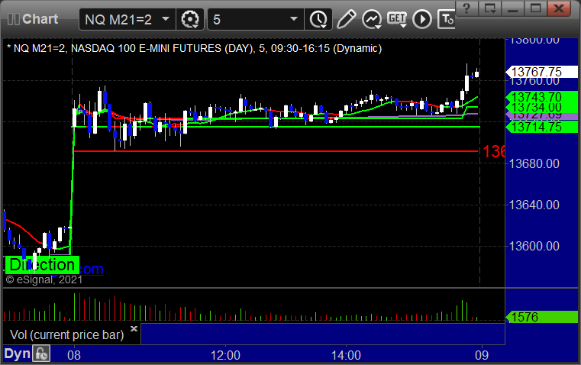Click the chart title NQ M21=2 NASDAQ 100 text

[x=195, y=49]
